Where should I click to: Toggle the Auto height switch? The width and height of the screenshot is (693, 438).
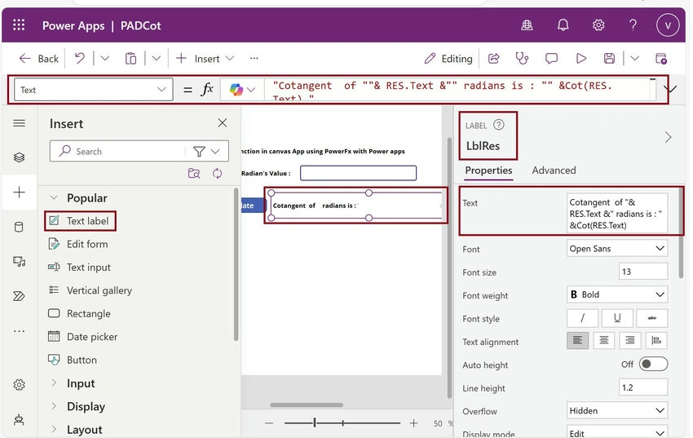pyautogui.click(x=653, y=365)
